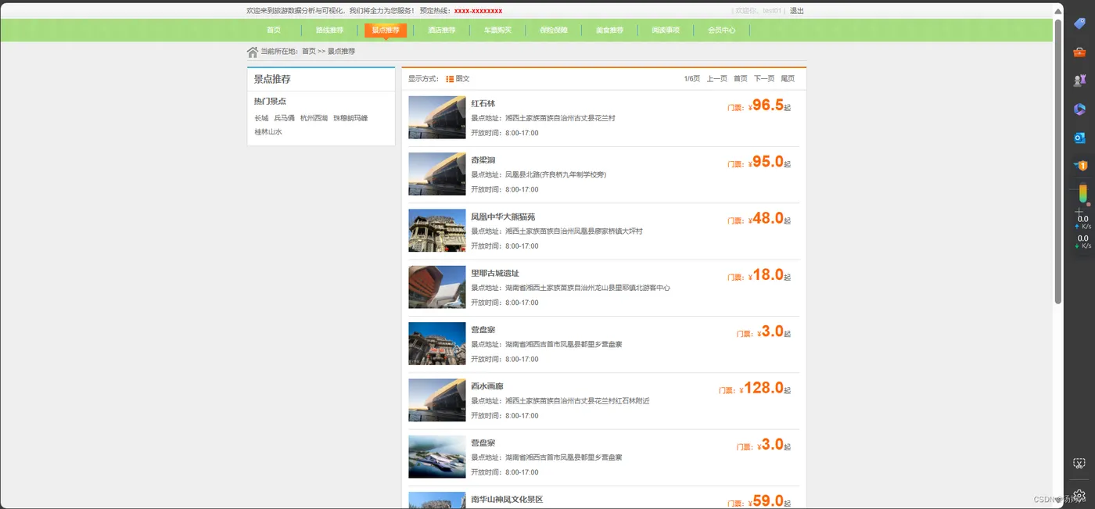Select hot attraction 长城
1095x509 pixels.
pyautogui.click(x=261, y=118)
